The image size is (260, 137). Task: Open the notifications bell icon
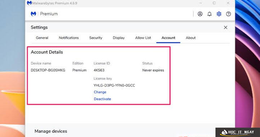point(209,14)
